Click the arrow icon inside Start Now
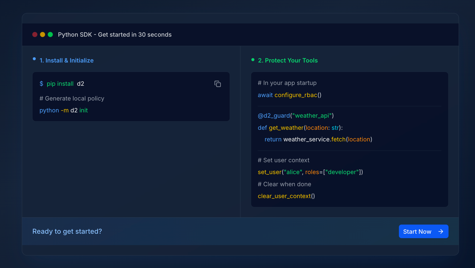 [440, 231]
